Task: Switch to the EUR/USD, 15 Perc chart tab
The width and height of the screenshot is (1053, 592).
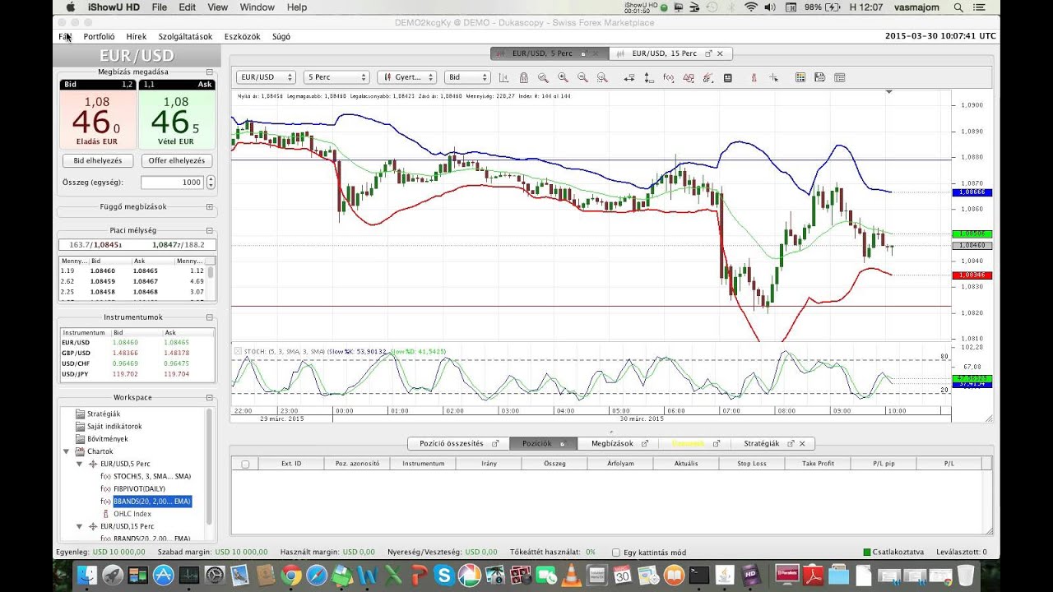Action: point(670,53)
